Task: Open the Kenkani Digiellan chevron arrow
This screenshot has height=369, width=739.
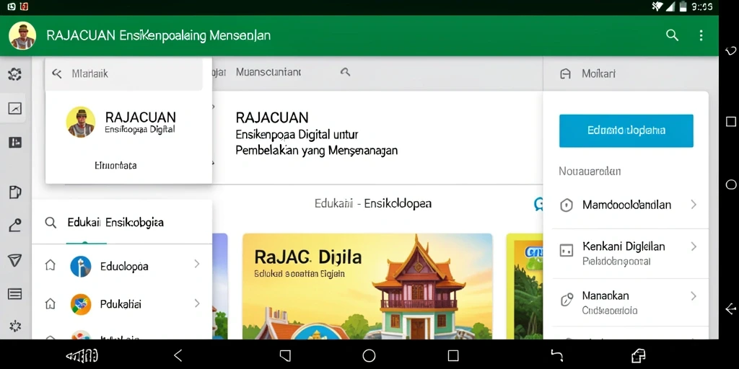Action: click(694, 246)
